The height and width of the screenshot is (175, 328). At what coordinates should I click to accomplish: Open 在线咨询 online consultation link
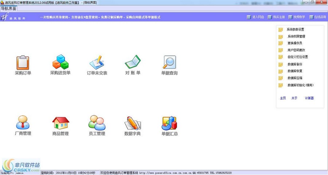click(318, 17)
